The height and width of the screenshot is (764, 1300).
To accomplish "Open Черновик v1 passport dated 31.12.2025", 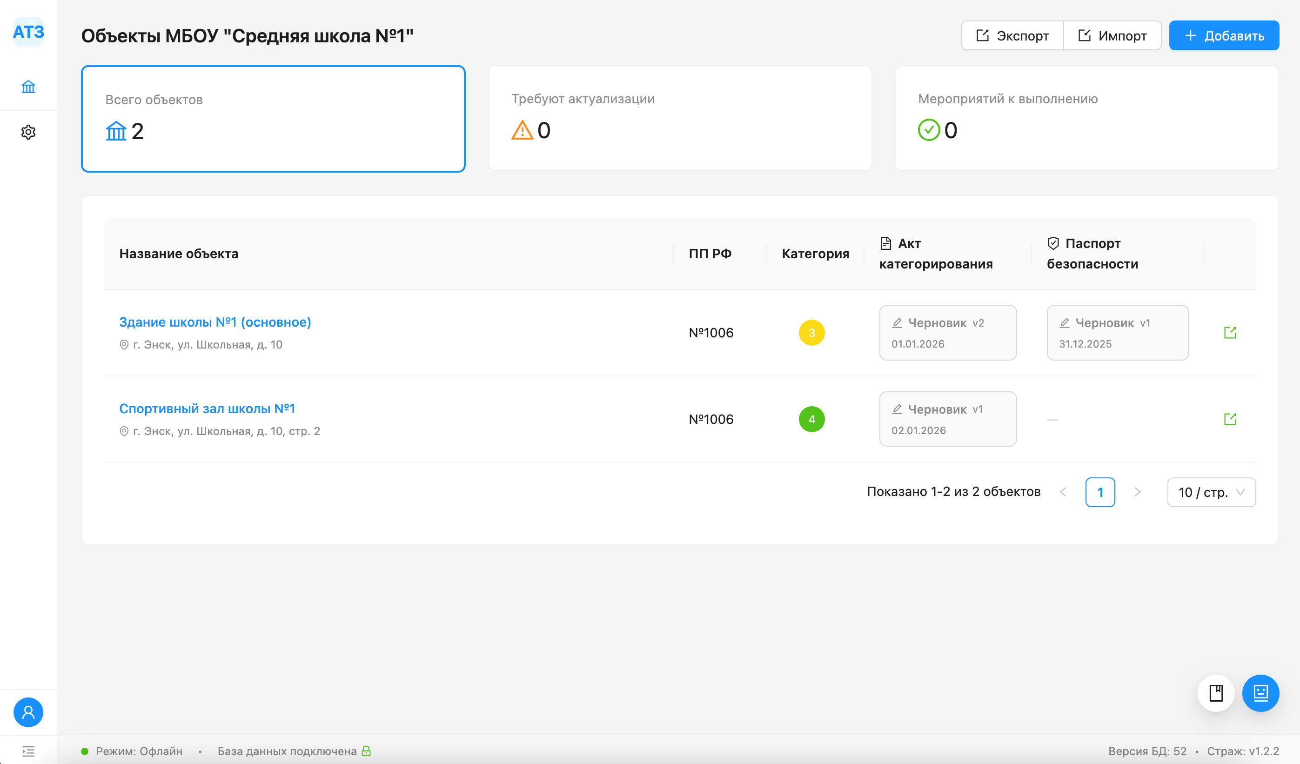I will (1118, 333).
